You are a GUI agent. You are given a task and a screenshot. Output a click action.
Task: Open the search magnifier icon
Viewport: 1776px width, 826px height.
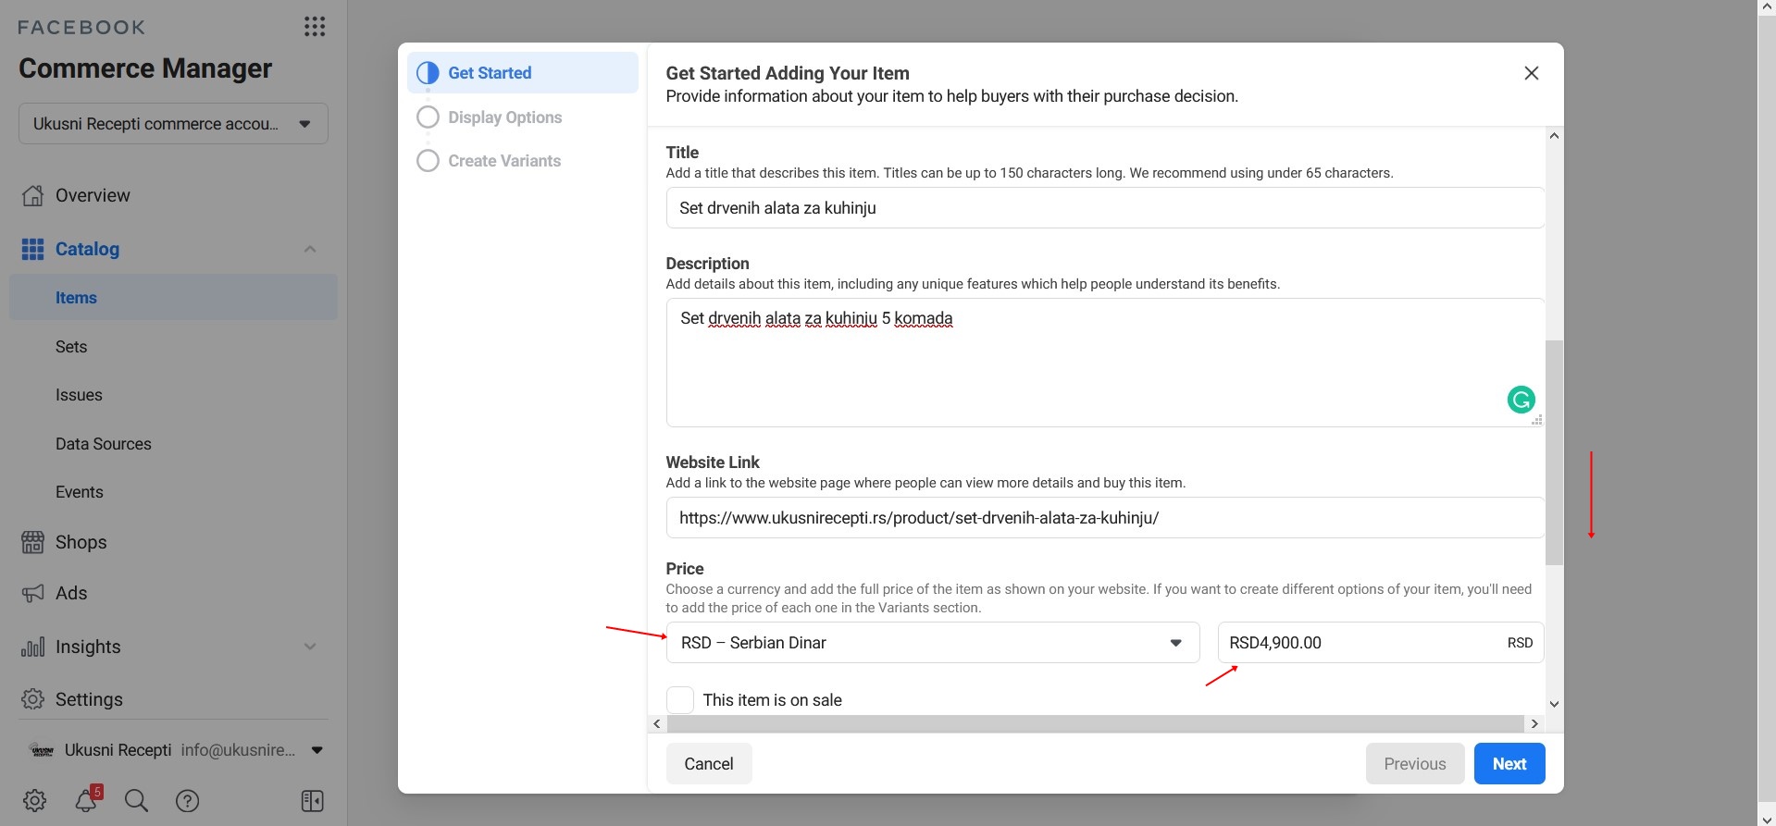coord(136,800)
